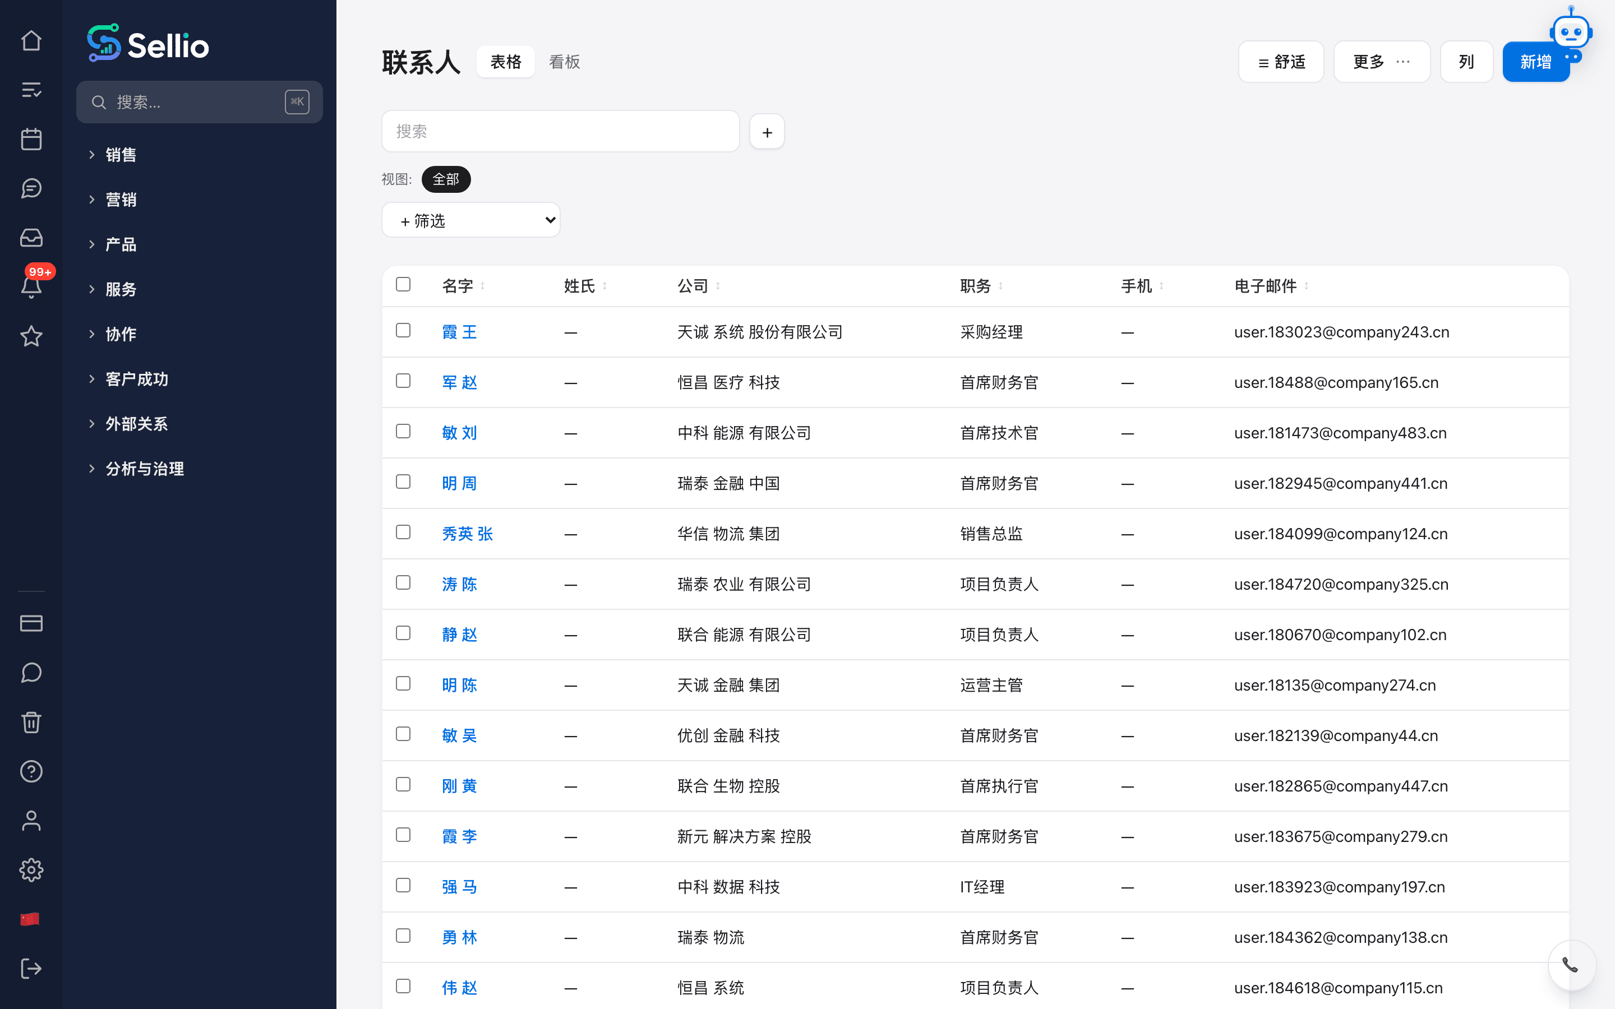Sort by 公司 column sort icon
The width and height of the screenshot is (1615, 1009).
coord(718,286)
